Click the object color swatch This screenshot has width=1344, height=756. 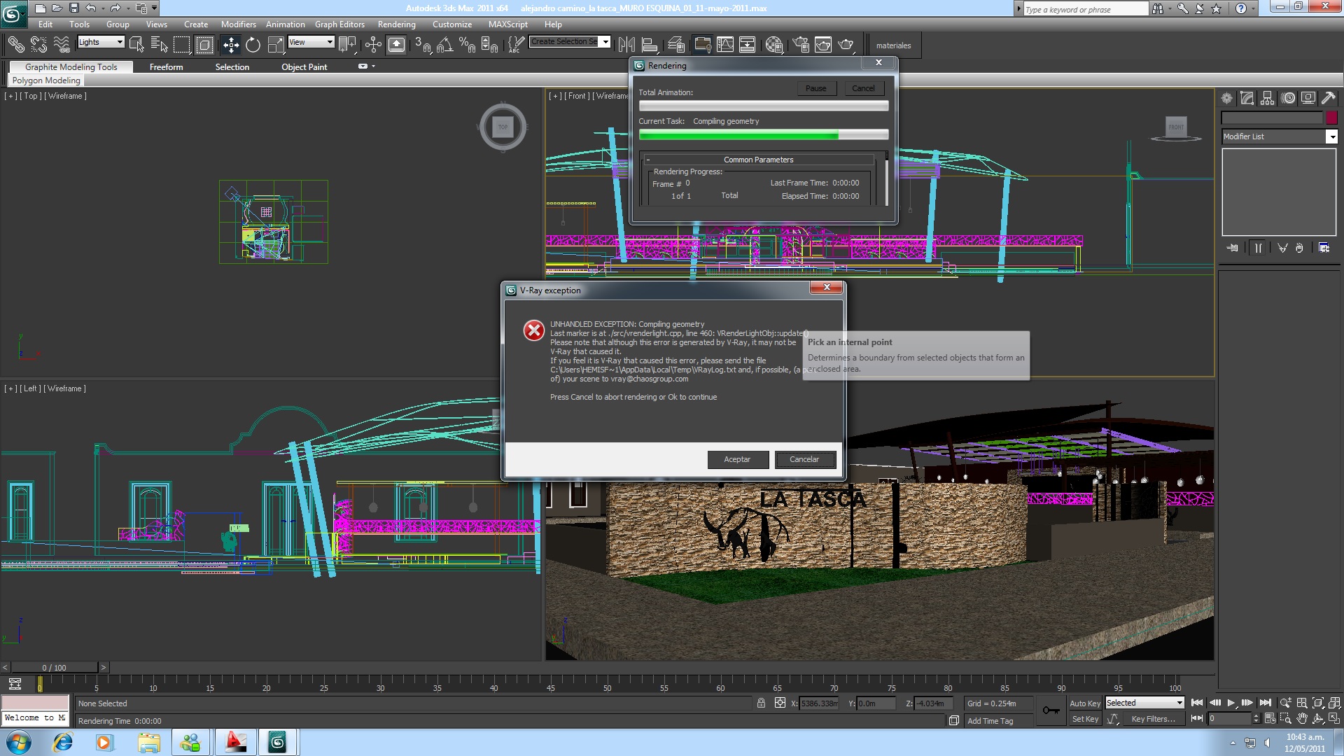1331,118
